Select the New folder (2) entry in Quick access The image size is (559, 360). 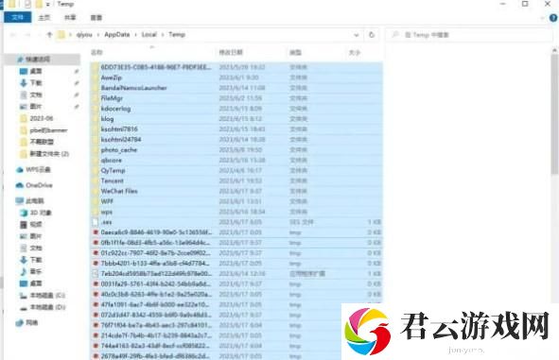coord(44,154)
